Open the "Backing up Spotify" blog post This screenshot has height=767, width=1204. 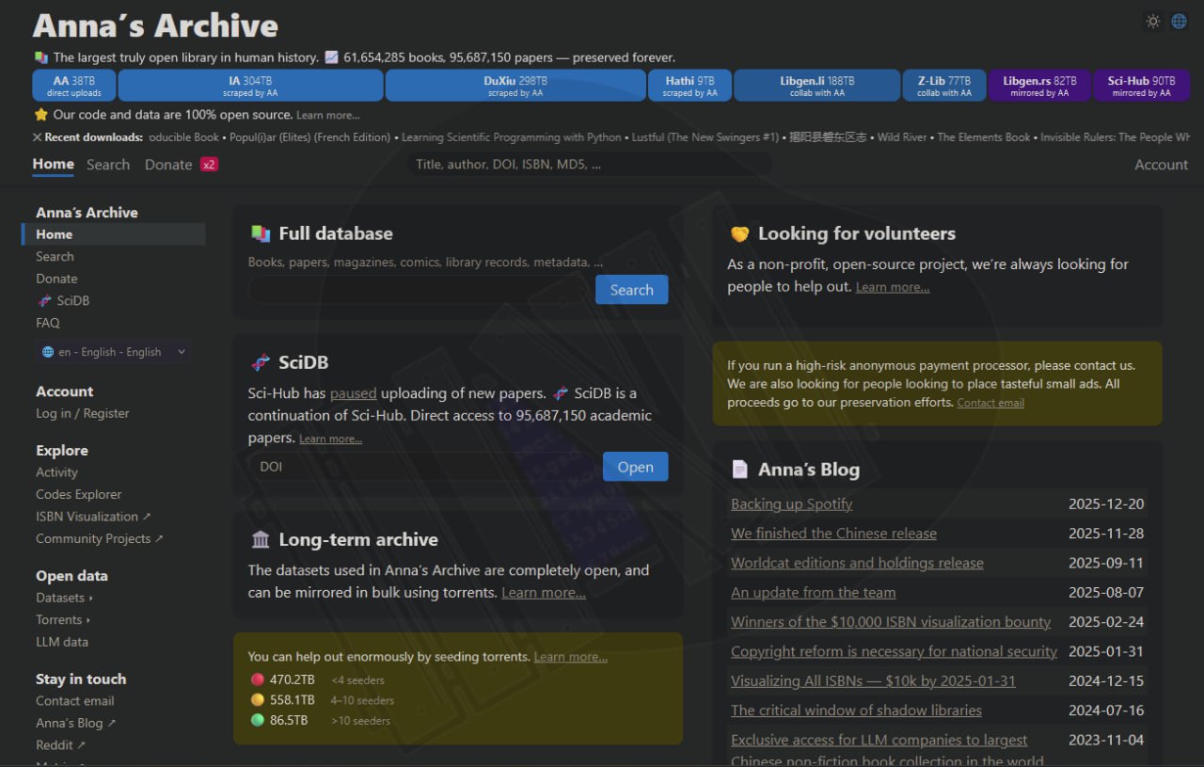(791, 504)
